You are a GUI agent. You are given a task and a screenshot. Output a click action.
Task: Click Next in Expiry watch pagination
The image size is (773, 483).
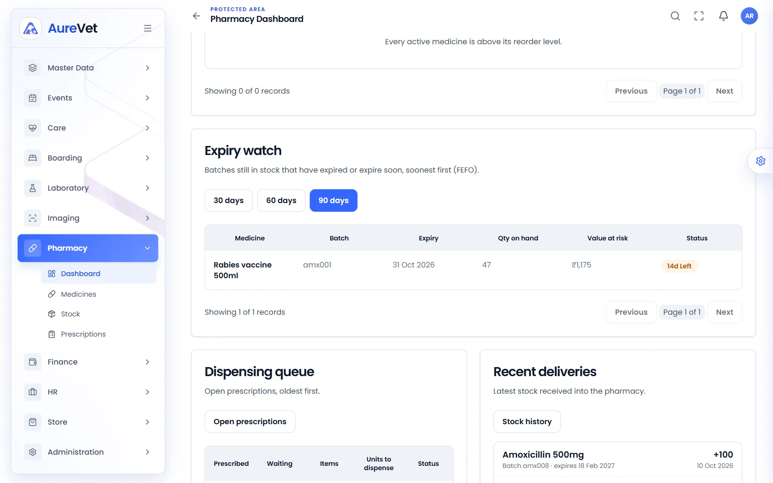point(724,312)
